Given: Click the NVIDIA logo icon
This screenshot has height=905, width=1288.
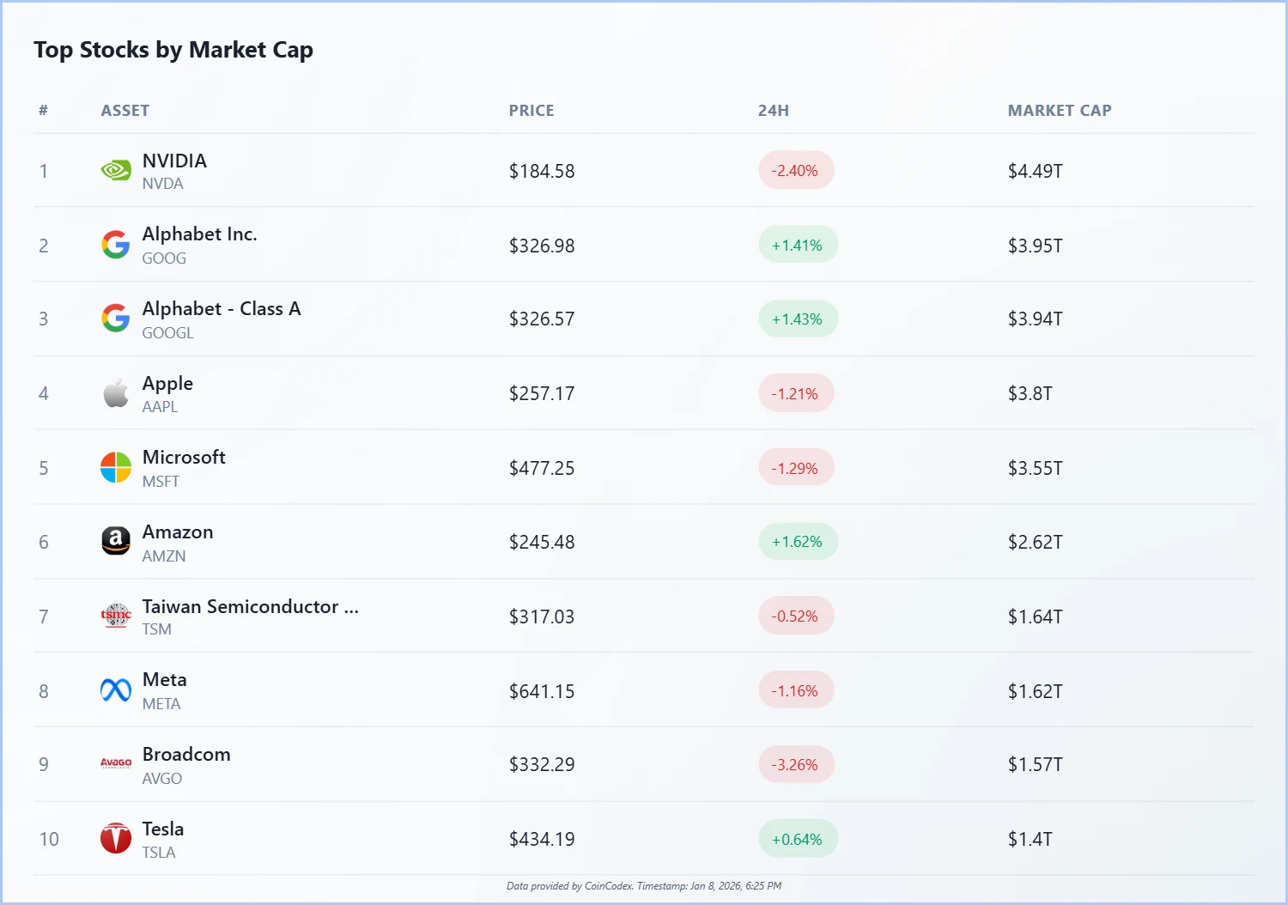Looking at the screenshot, I should (x=116, y=170).
